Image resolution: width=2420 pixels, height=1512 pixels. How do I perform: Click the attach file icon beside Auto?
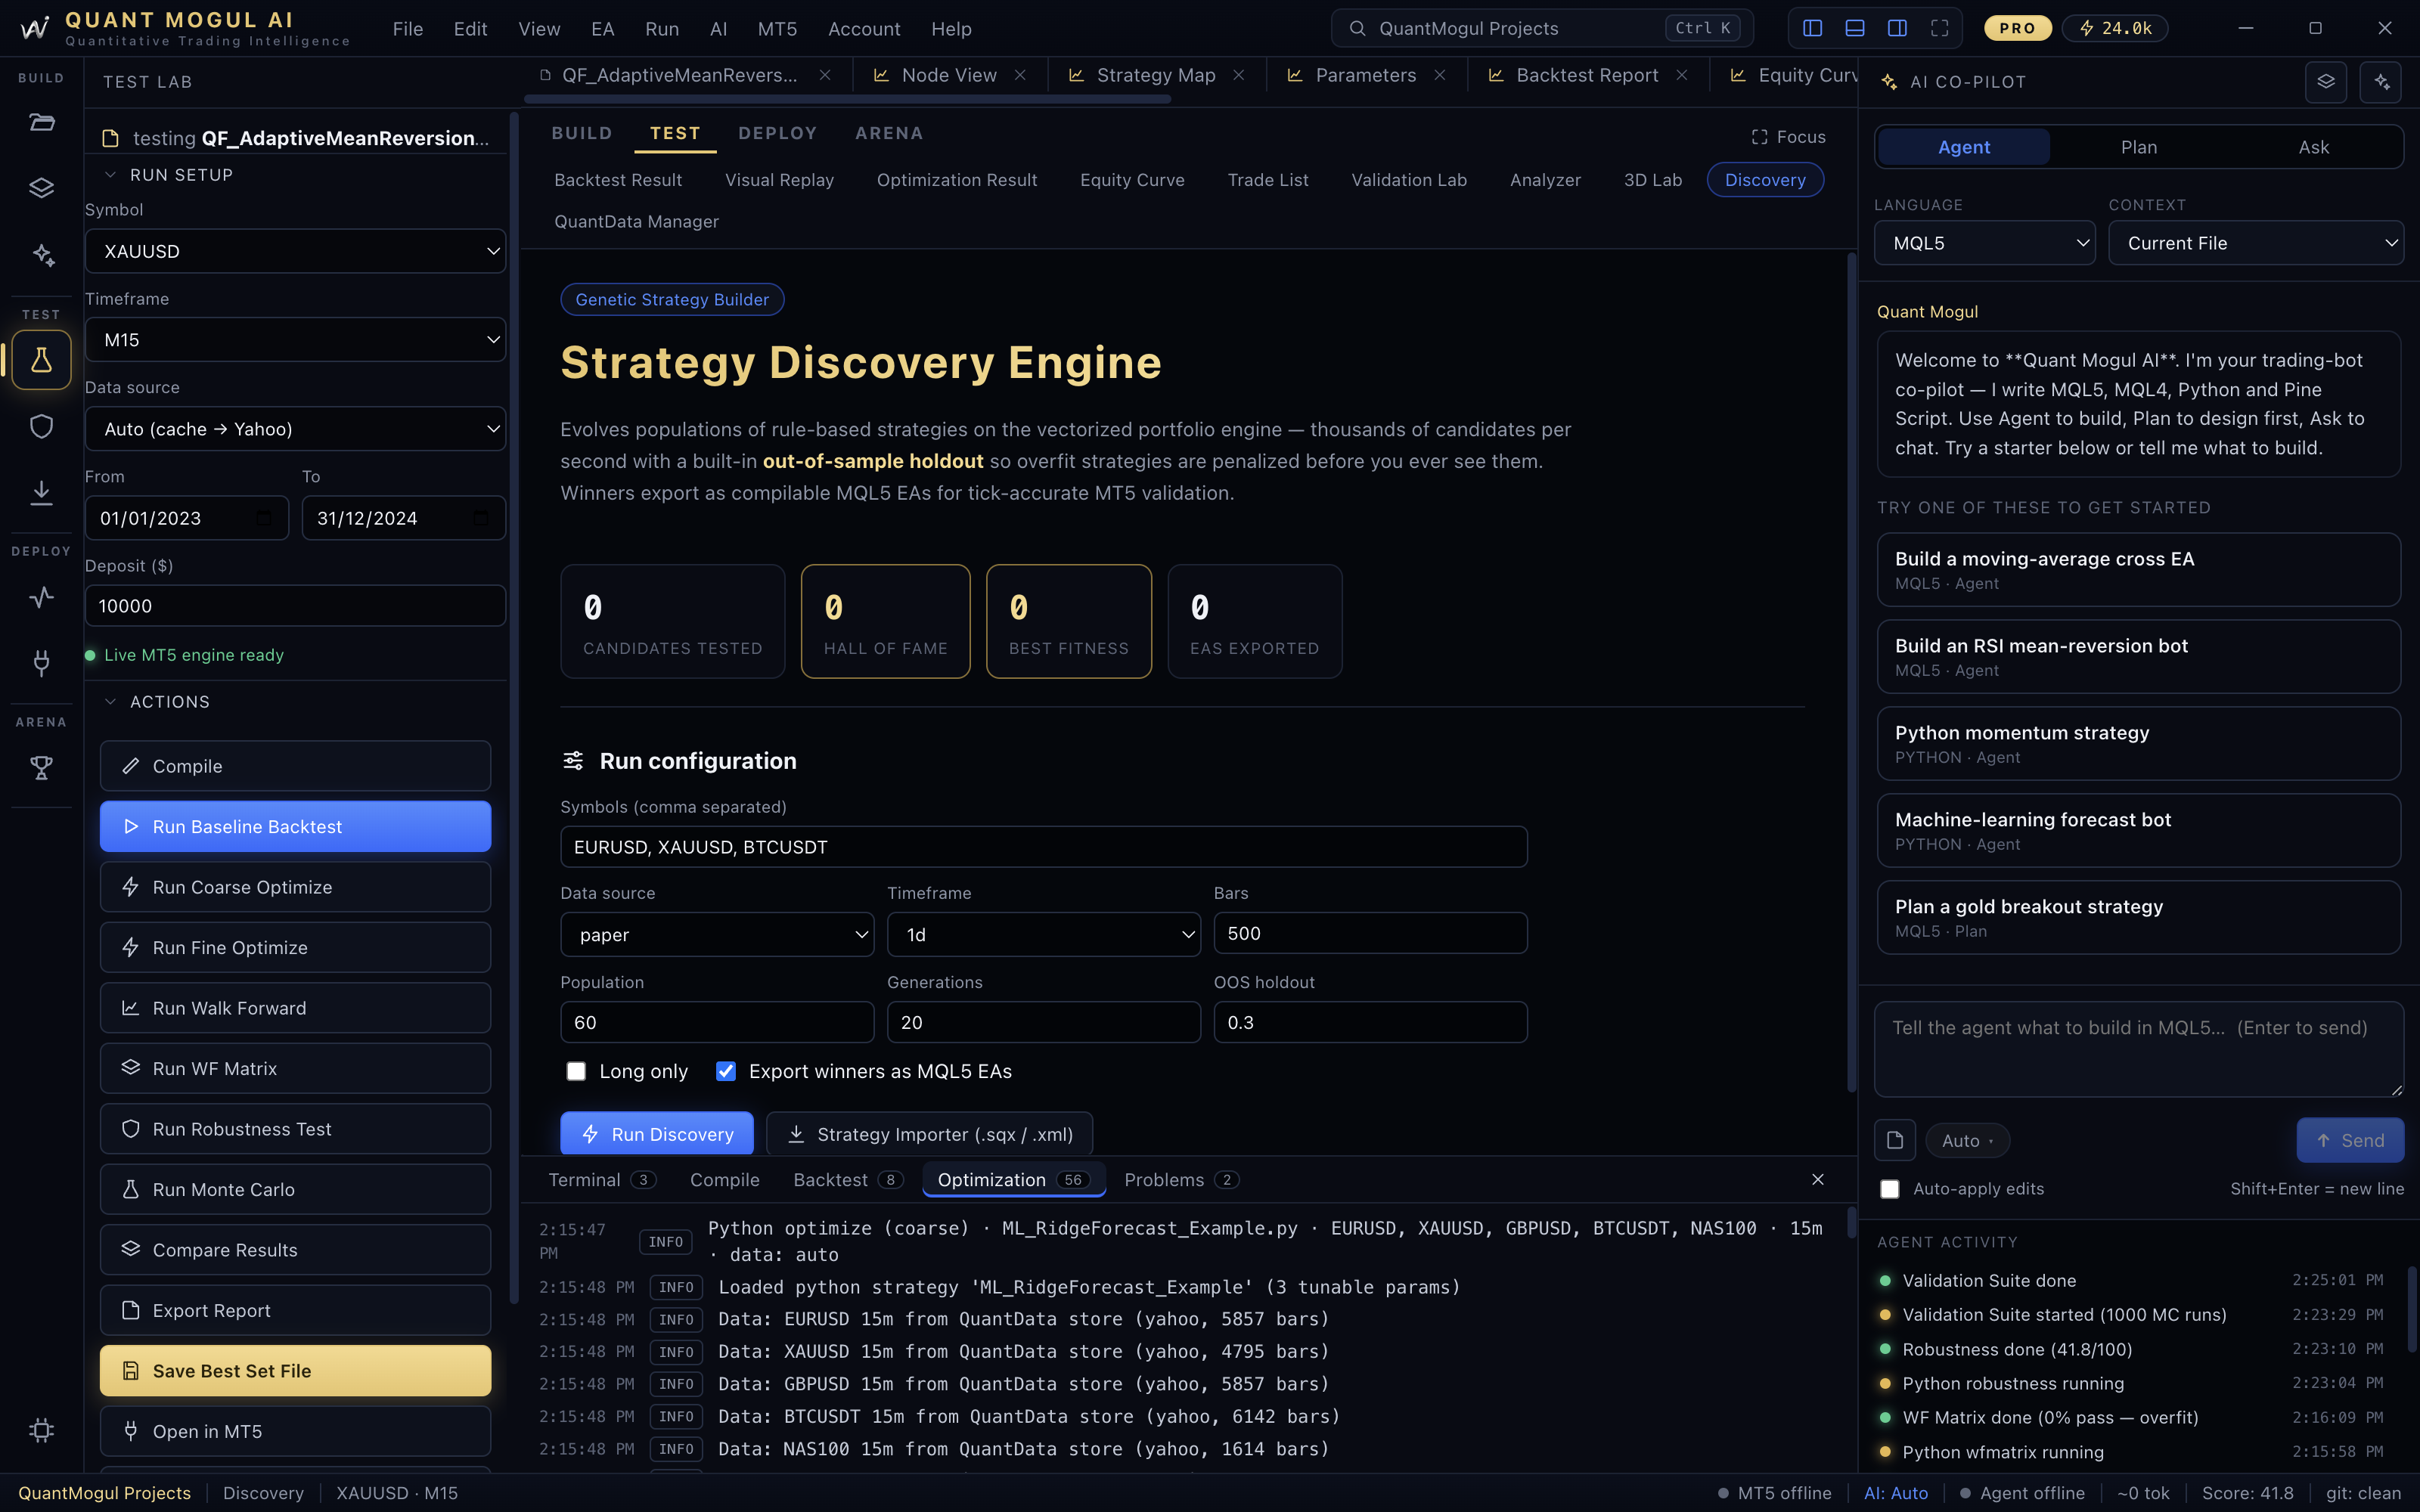pyautogui.click(x=1895, y=1140)
